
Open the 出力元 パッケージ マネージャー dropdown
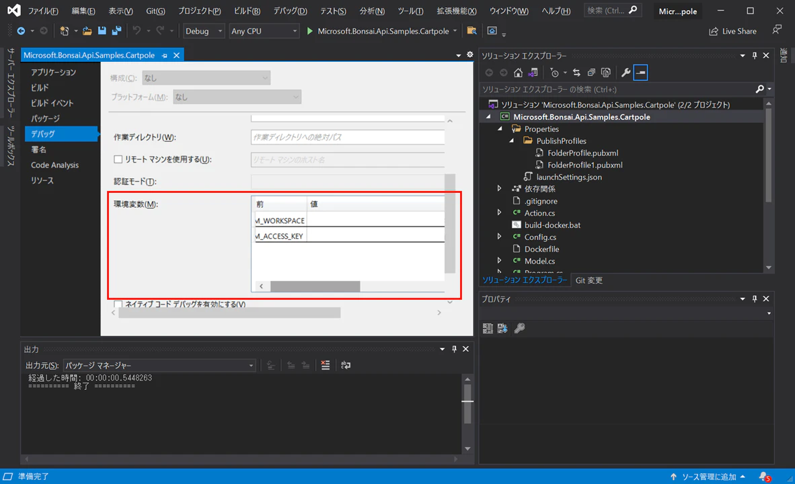coord(159,365)
